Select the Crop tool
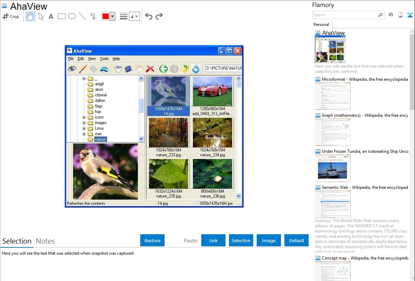This screenshot has height=281, width=415. pos(11,16)
